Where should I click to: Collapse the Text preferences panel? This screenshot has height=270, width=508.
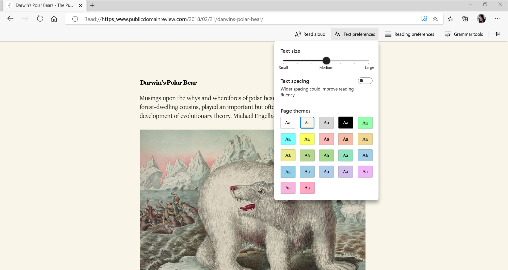355,34
